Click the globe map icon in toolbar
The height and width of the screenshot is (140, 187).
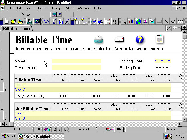(138, 21)
